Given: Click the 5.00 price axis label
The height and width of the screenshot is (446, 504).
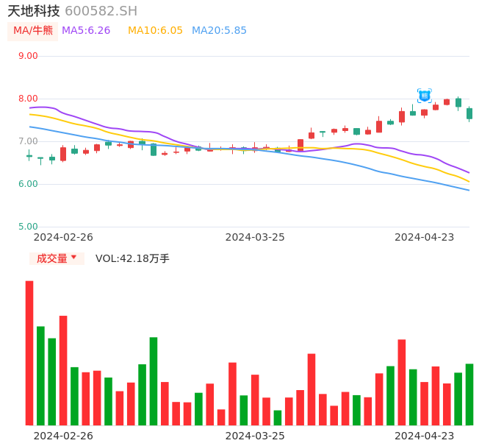Looking at the screenshot, I should [28, 227].
